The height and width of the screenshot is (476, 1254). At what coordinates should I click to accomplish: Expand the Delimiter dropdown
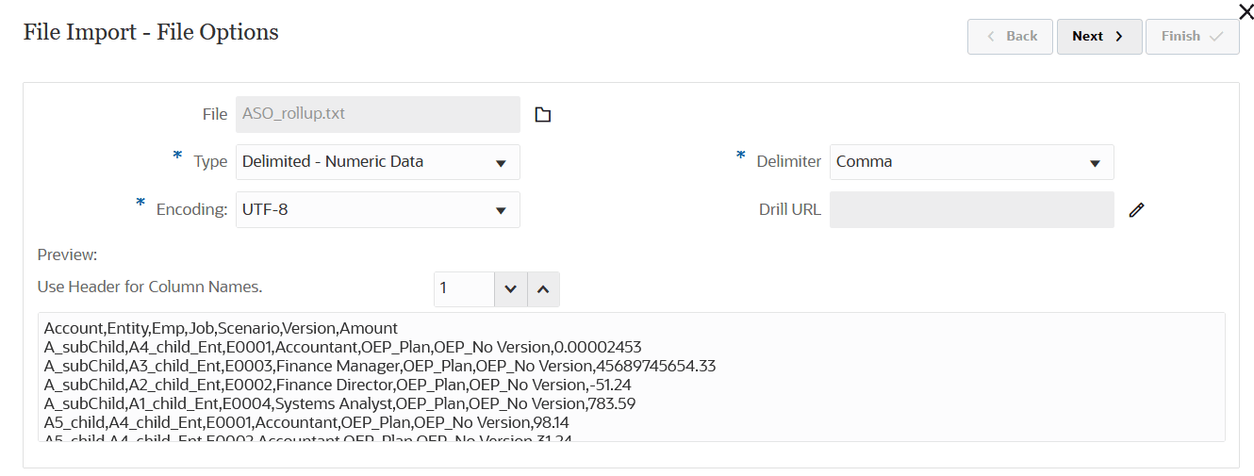point(971,162)
